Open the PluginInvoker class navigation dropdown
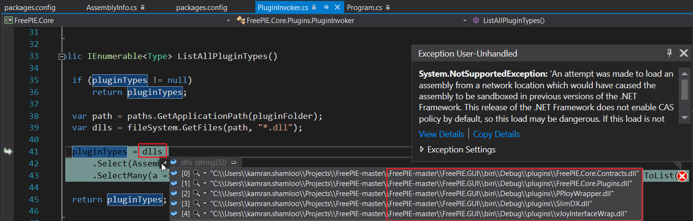This screenshot has height=221, width=693. tap(465, 21)
